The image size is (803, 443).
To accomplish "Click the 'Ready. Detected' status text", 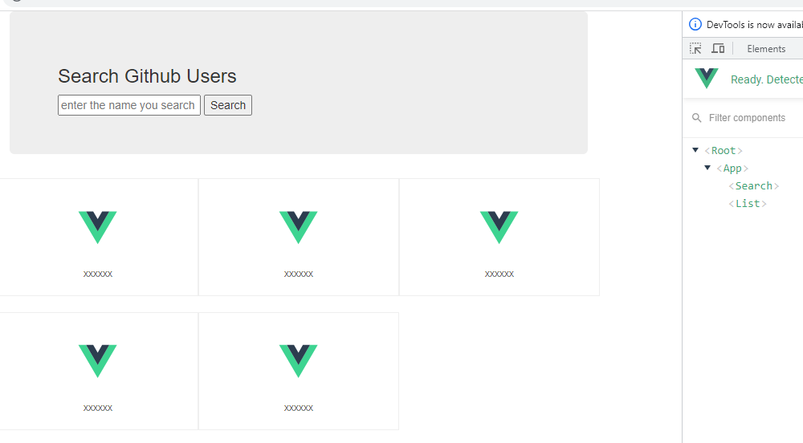I will pos(767,79).
